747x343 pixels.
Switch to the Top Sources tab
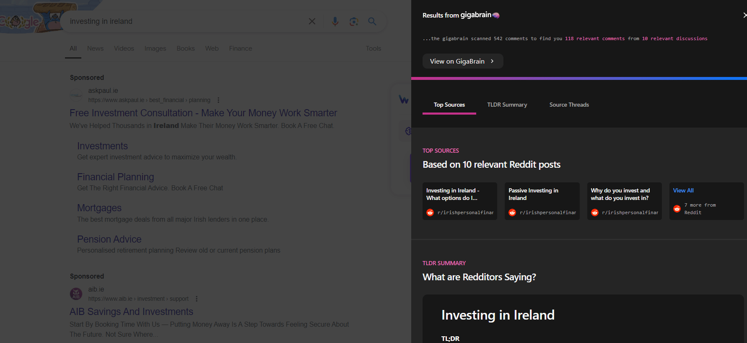click(449, 105)
